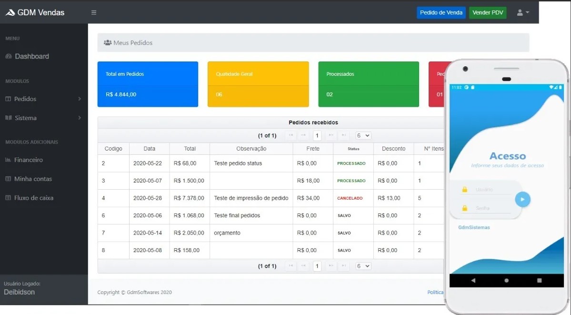
Task: Click the bottom paginator last-page icon
Action: [344, 266]
